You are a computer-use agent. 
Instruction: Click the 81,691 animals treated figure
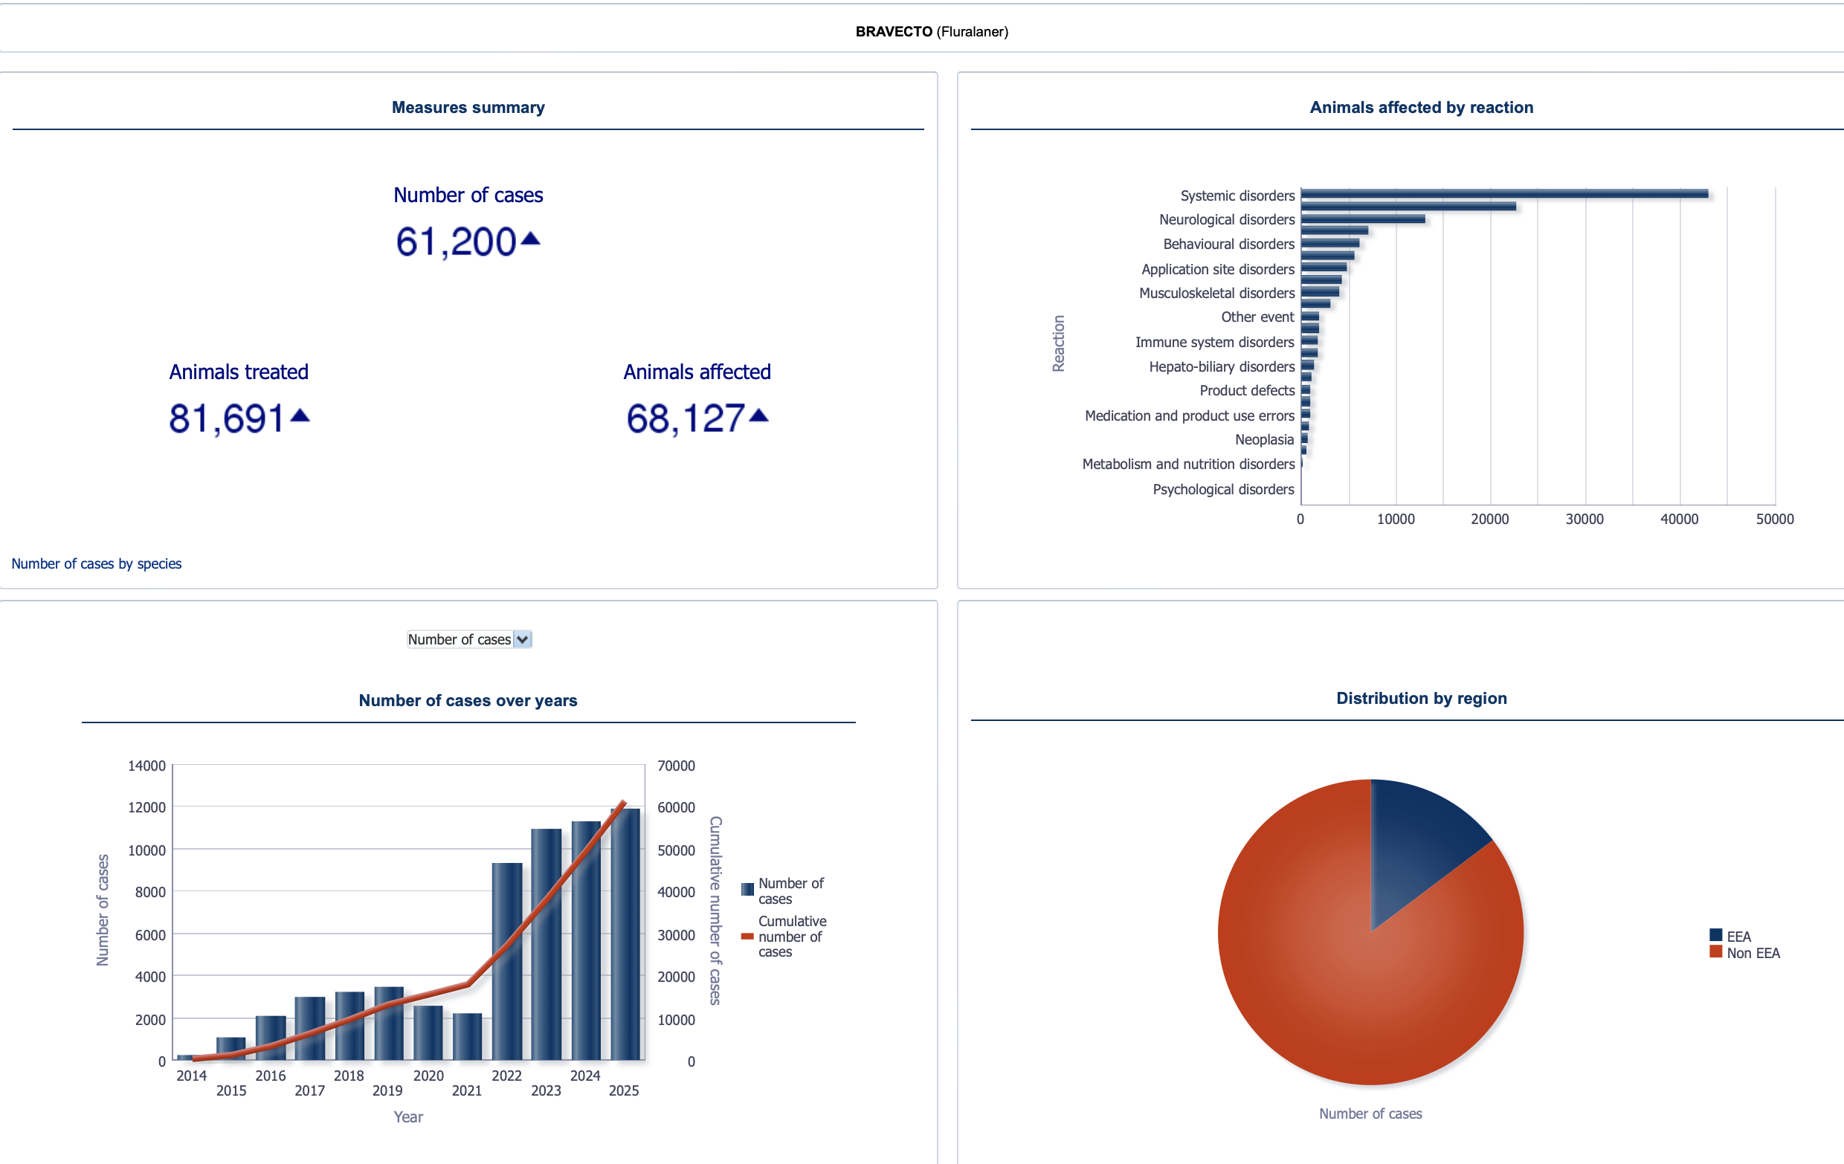(227, 418)
